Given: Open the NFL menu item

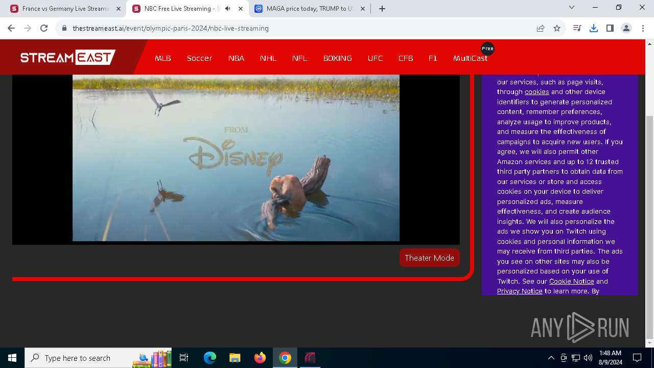Looking at the screenshot, I should pos(300,58).
